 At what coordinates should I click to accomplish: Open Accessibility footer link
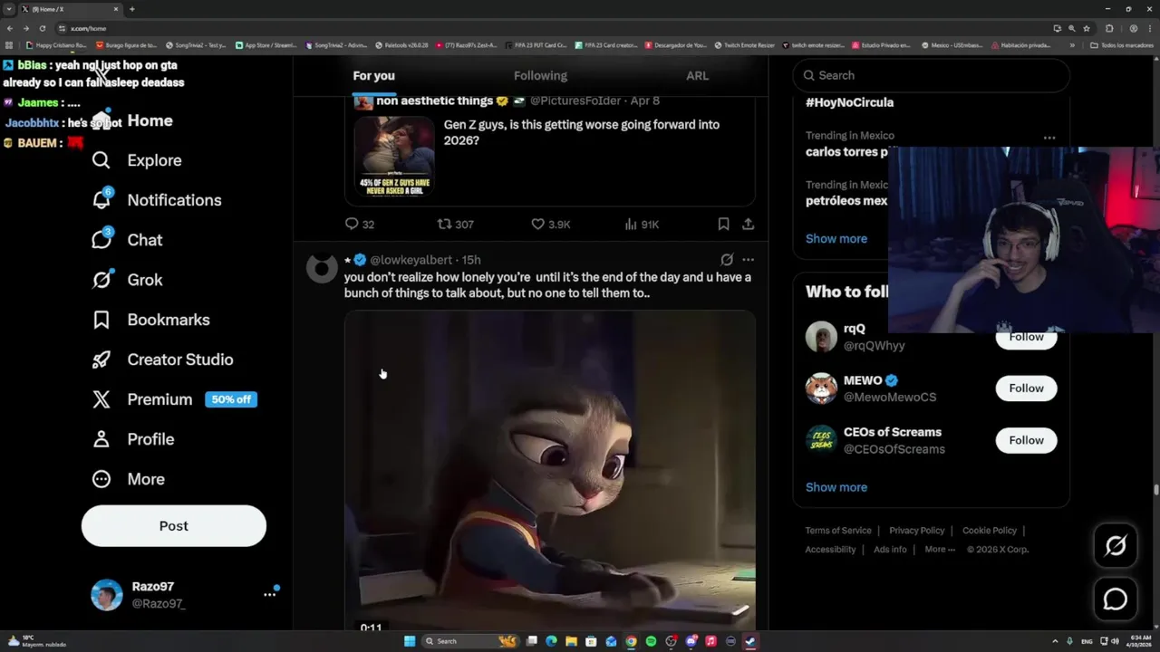(x=830, y=549)
